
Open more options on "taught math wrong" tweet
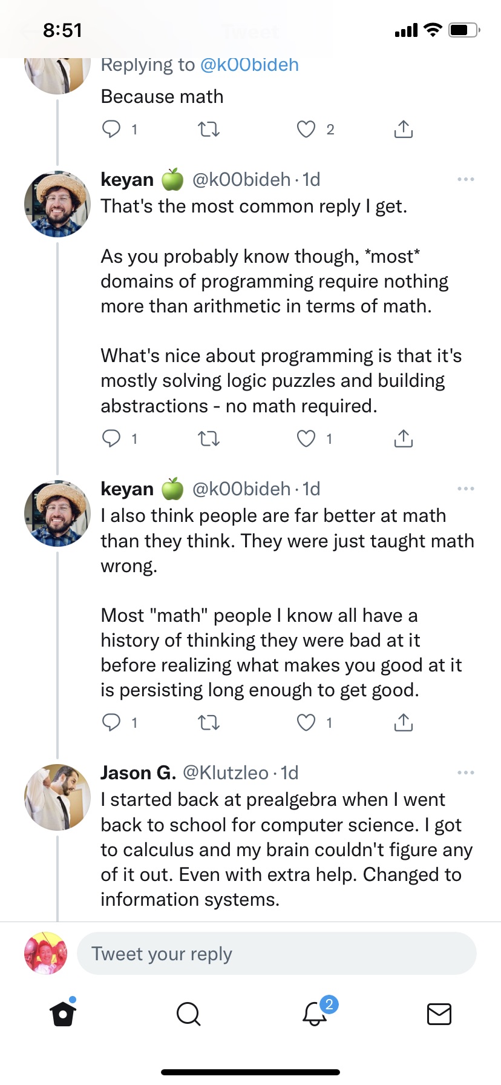click(465, 489)
